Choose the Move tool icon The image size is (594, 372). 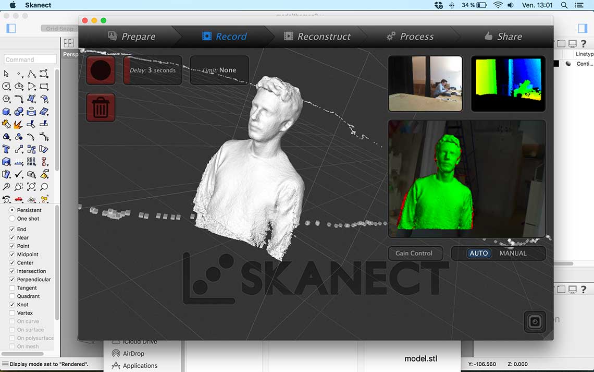coord(19,149)
